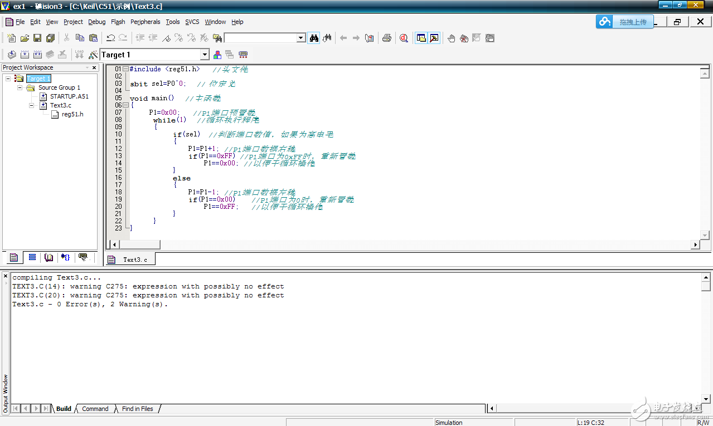Toggle the Output Window toolbar button
This screenshot has width=713, height=426.
coord(434,38)
